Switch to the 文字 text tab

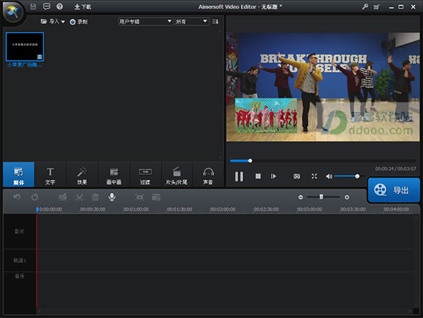click(50, 175)
